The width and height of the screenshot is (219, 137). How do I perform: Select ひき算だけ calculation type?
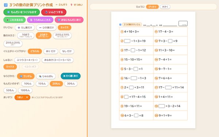pos(46,27)
